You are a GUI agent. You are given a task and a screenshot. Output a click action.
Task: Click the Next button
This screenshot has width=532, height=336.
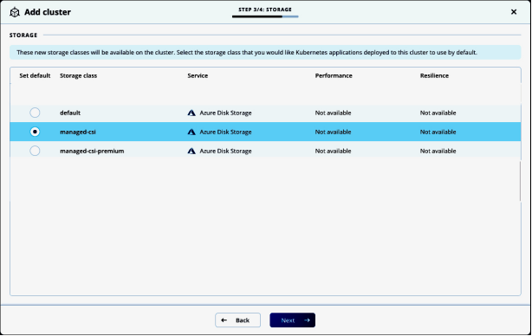tap(293, 320)
